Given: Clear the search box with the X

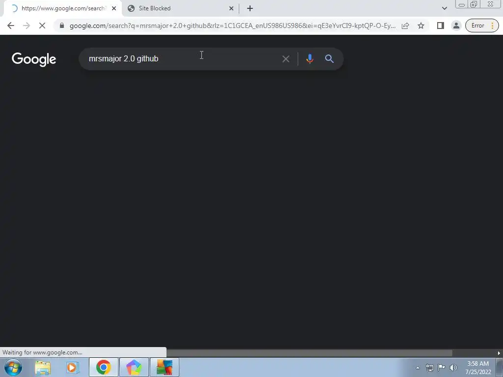Looking at the screenshot, I should pyautogui.click(x=286, y=59).
